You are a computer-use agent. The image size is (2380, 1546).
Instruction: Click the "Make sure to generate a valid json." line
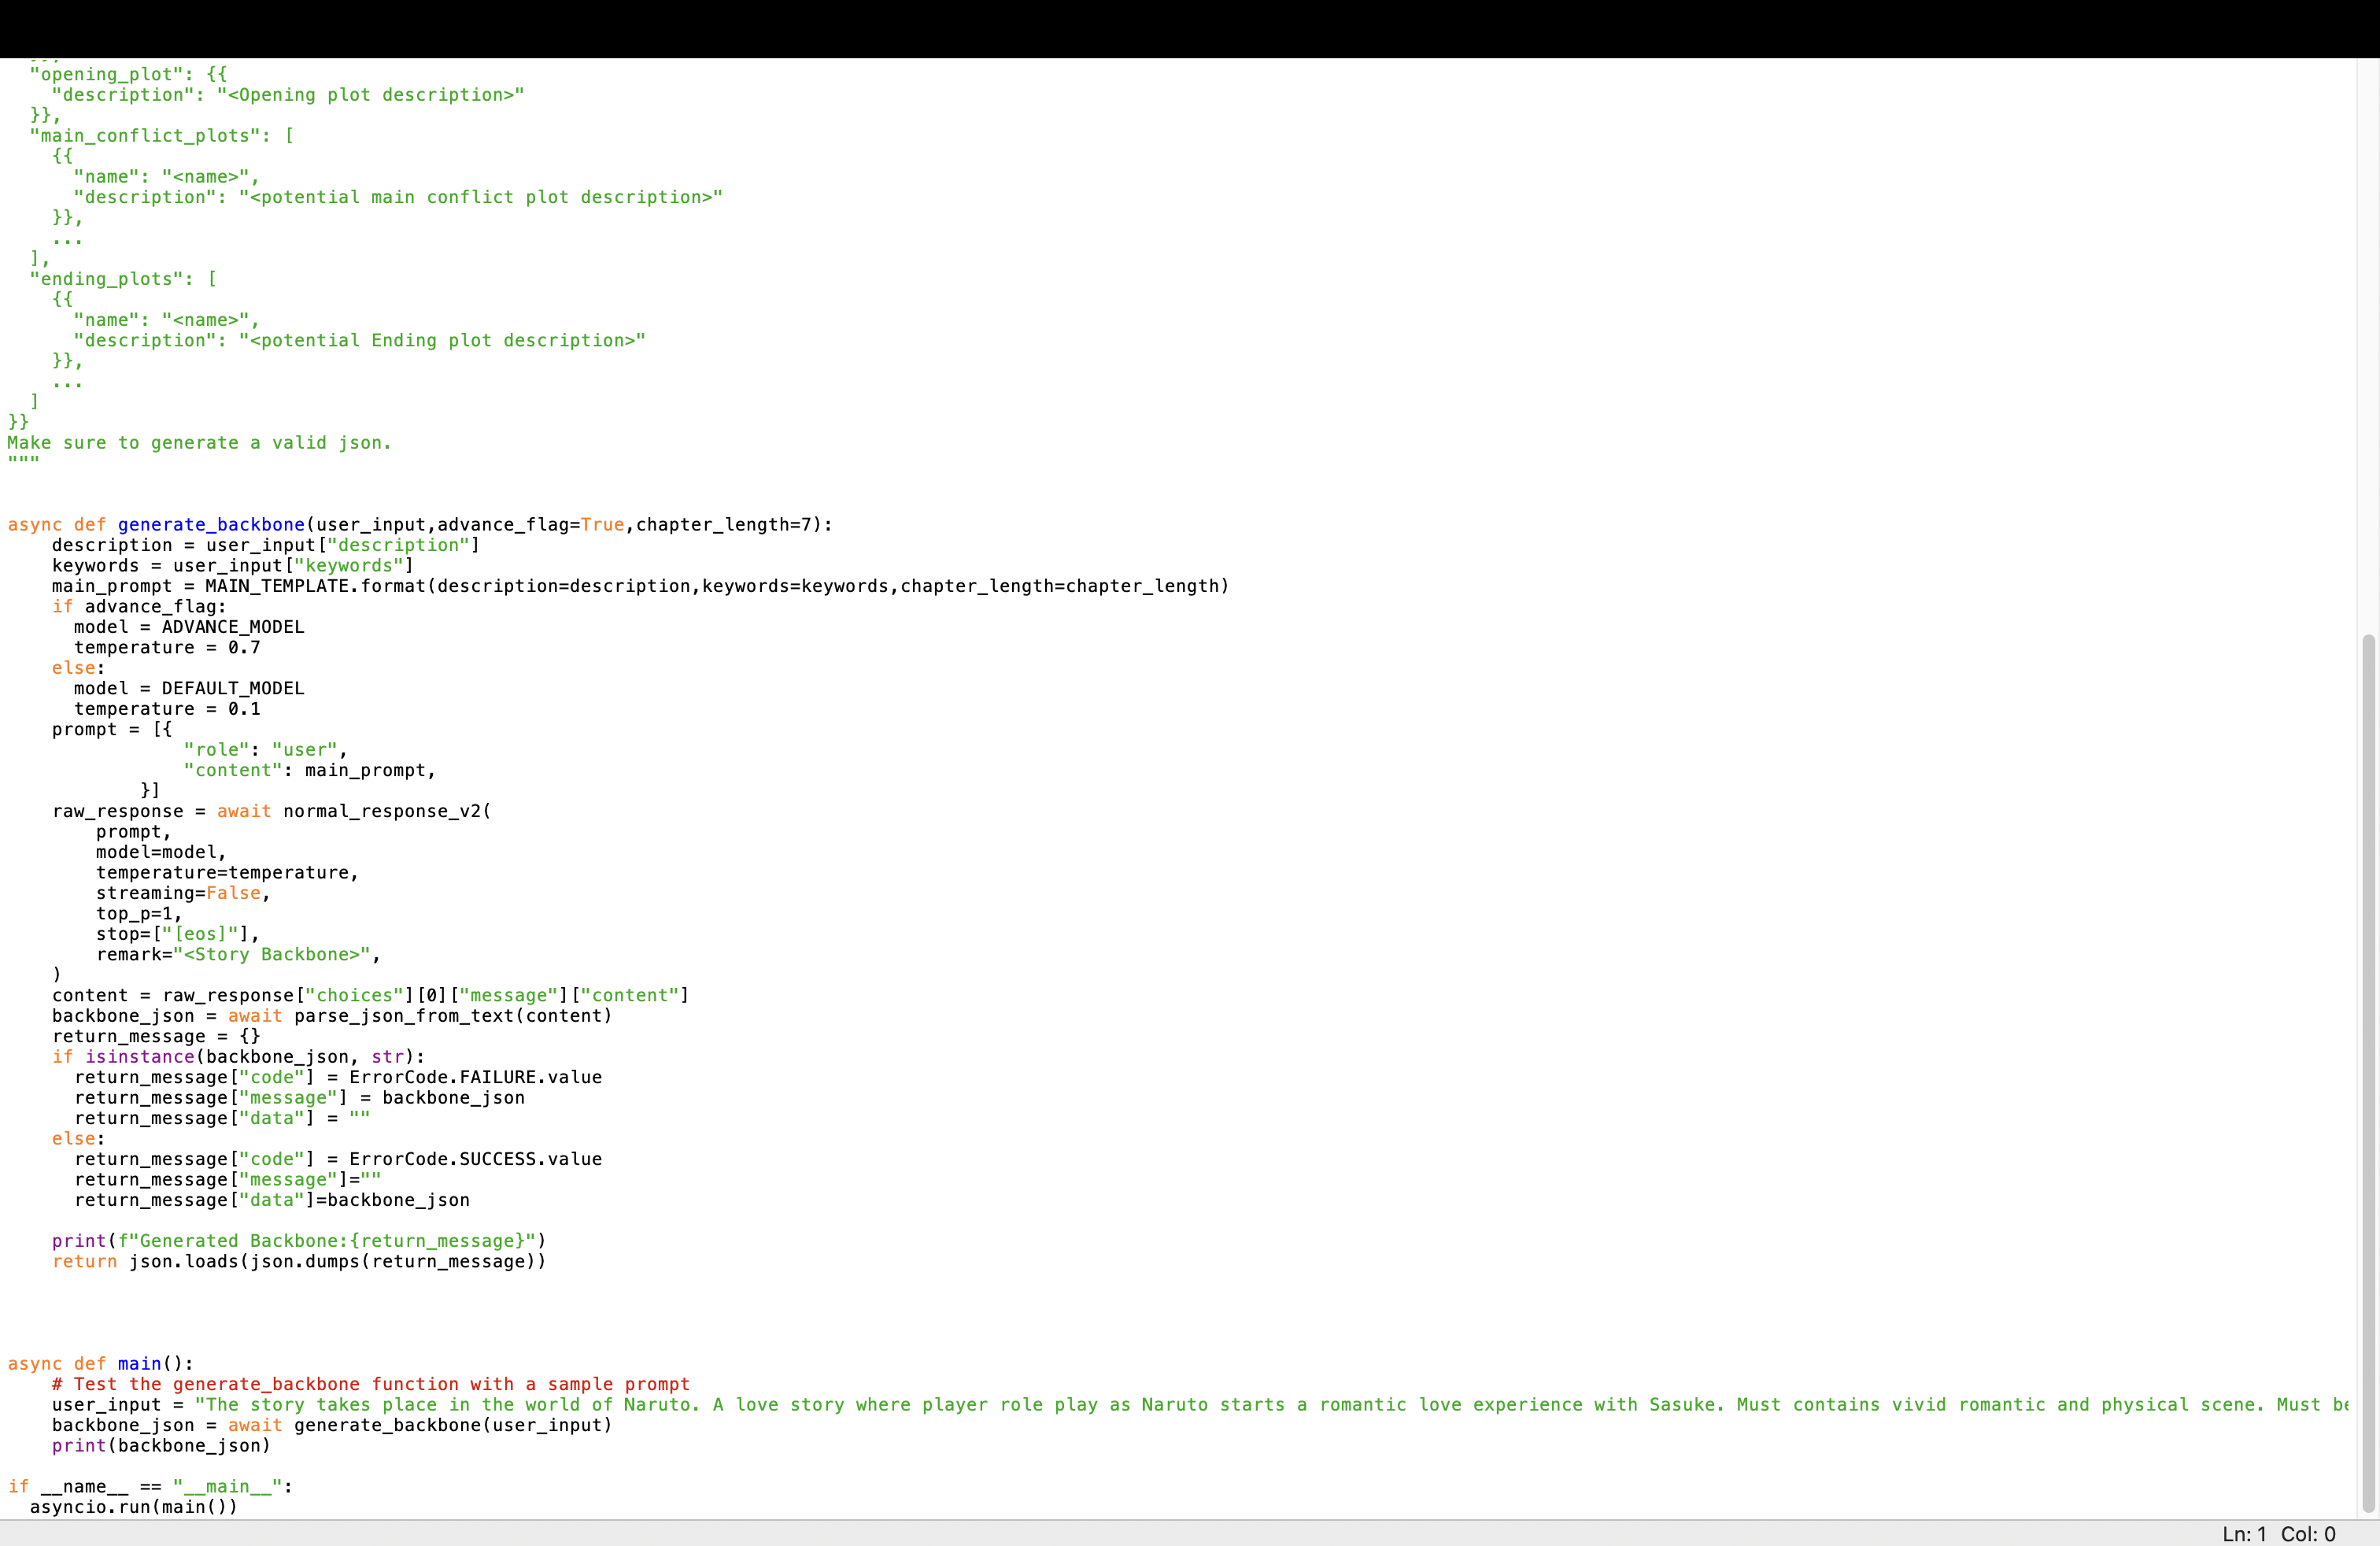tap(199, 443)
